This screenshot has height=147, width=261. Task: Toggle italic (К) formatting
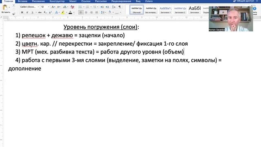(x=27, y=12)
